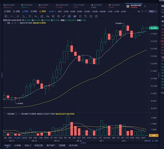The height and width of the screenshot is (149, 164).
Task: Open the 指标 indicators button
Action: pyautogui.click(x=7, y=11)
